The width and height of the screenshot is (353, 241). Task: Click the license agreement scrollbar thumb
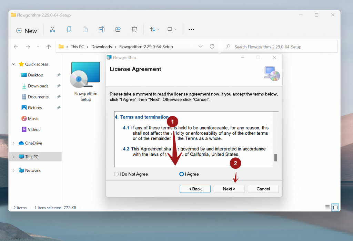[275, 158]
